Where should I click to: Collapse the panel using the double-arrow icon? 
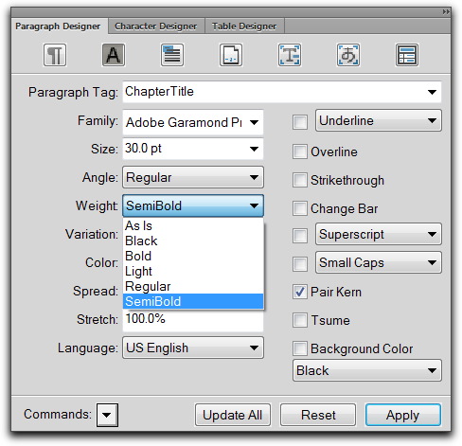pyautogui.click(x=446, y=11)
